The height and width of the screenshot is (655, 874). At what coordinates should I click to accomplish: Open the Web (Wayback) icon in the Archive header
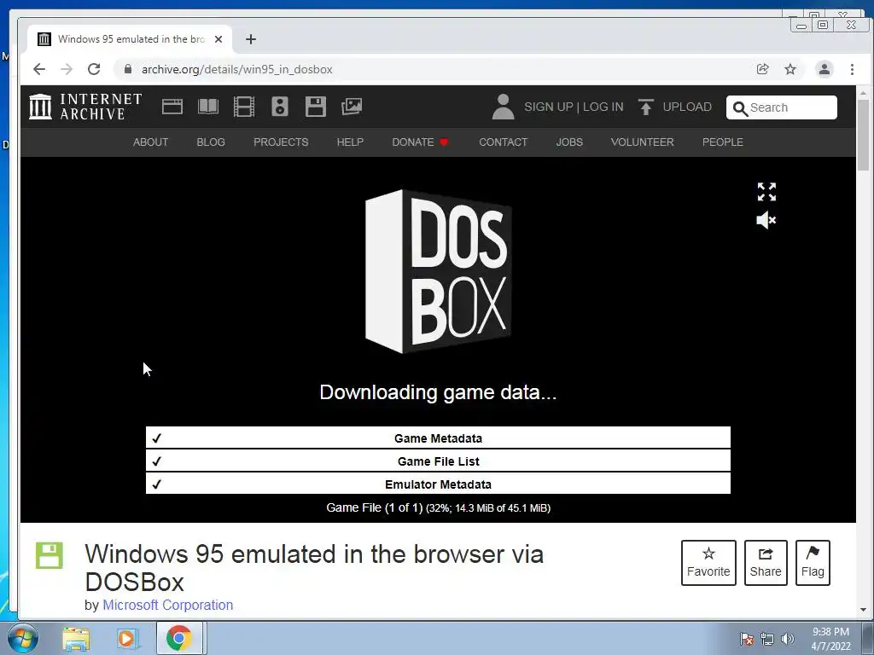tap(172, 107)
